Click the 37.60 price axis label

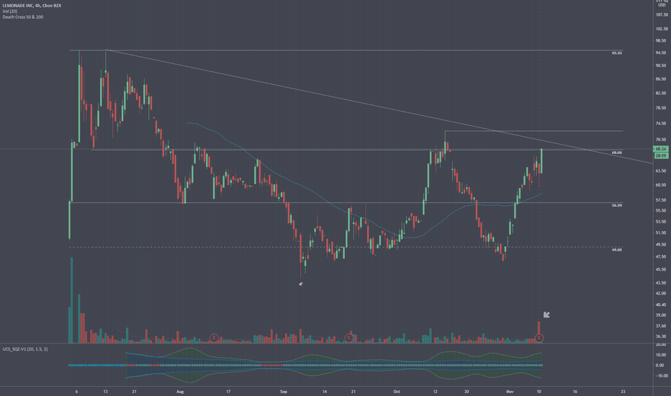click(x=661, y=325)
